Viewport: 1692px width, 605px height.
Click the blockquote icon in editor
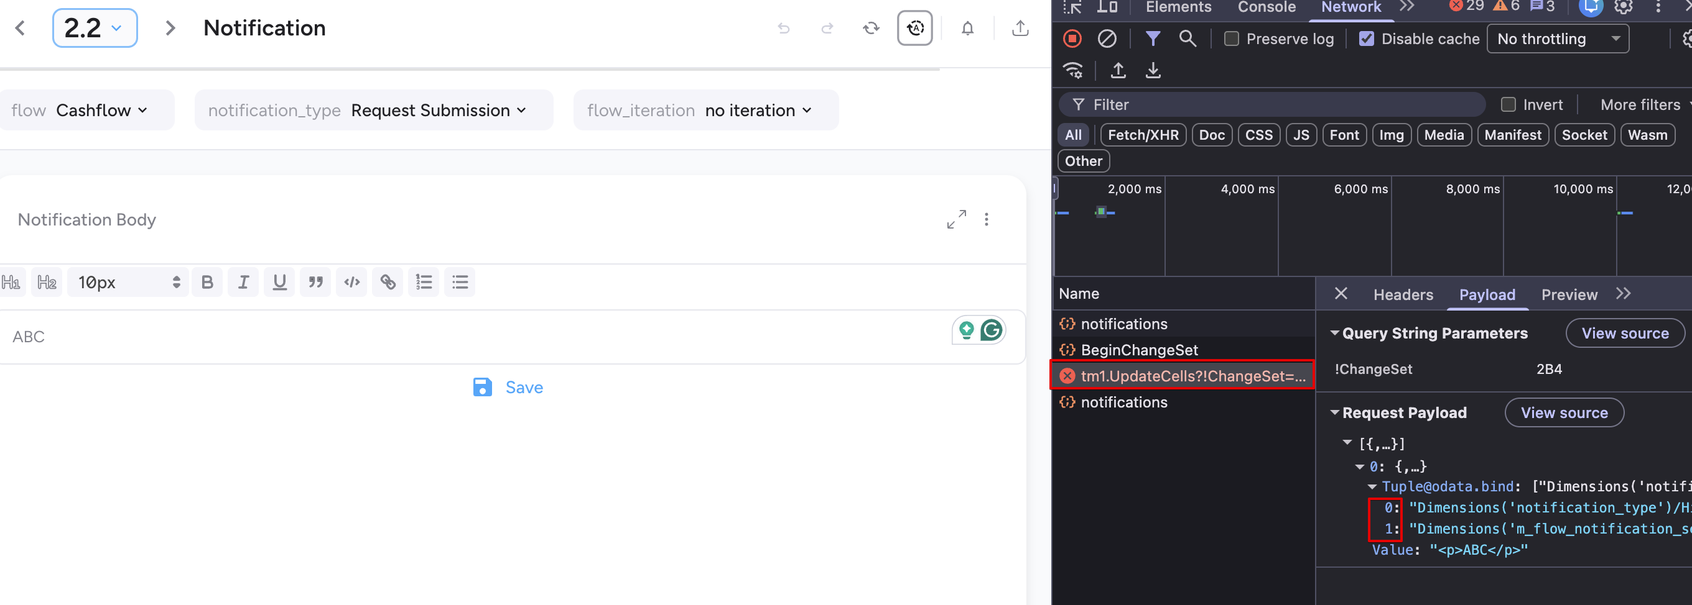tap(315, 282)
